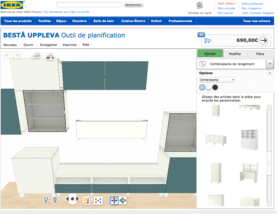
Task: Select the orbit rotate tool
Action: (x=123, y=201)
